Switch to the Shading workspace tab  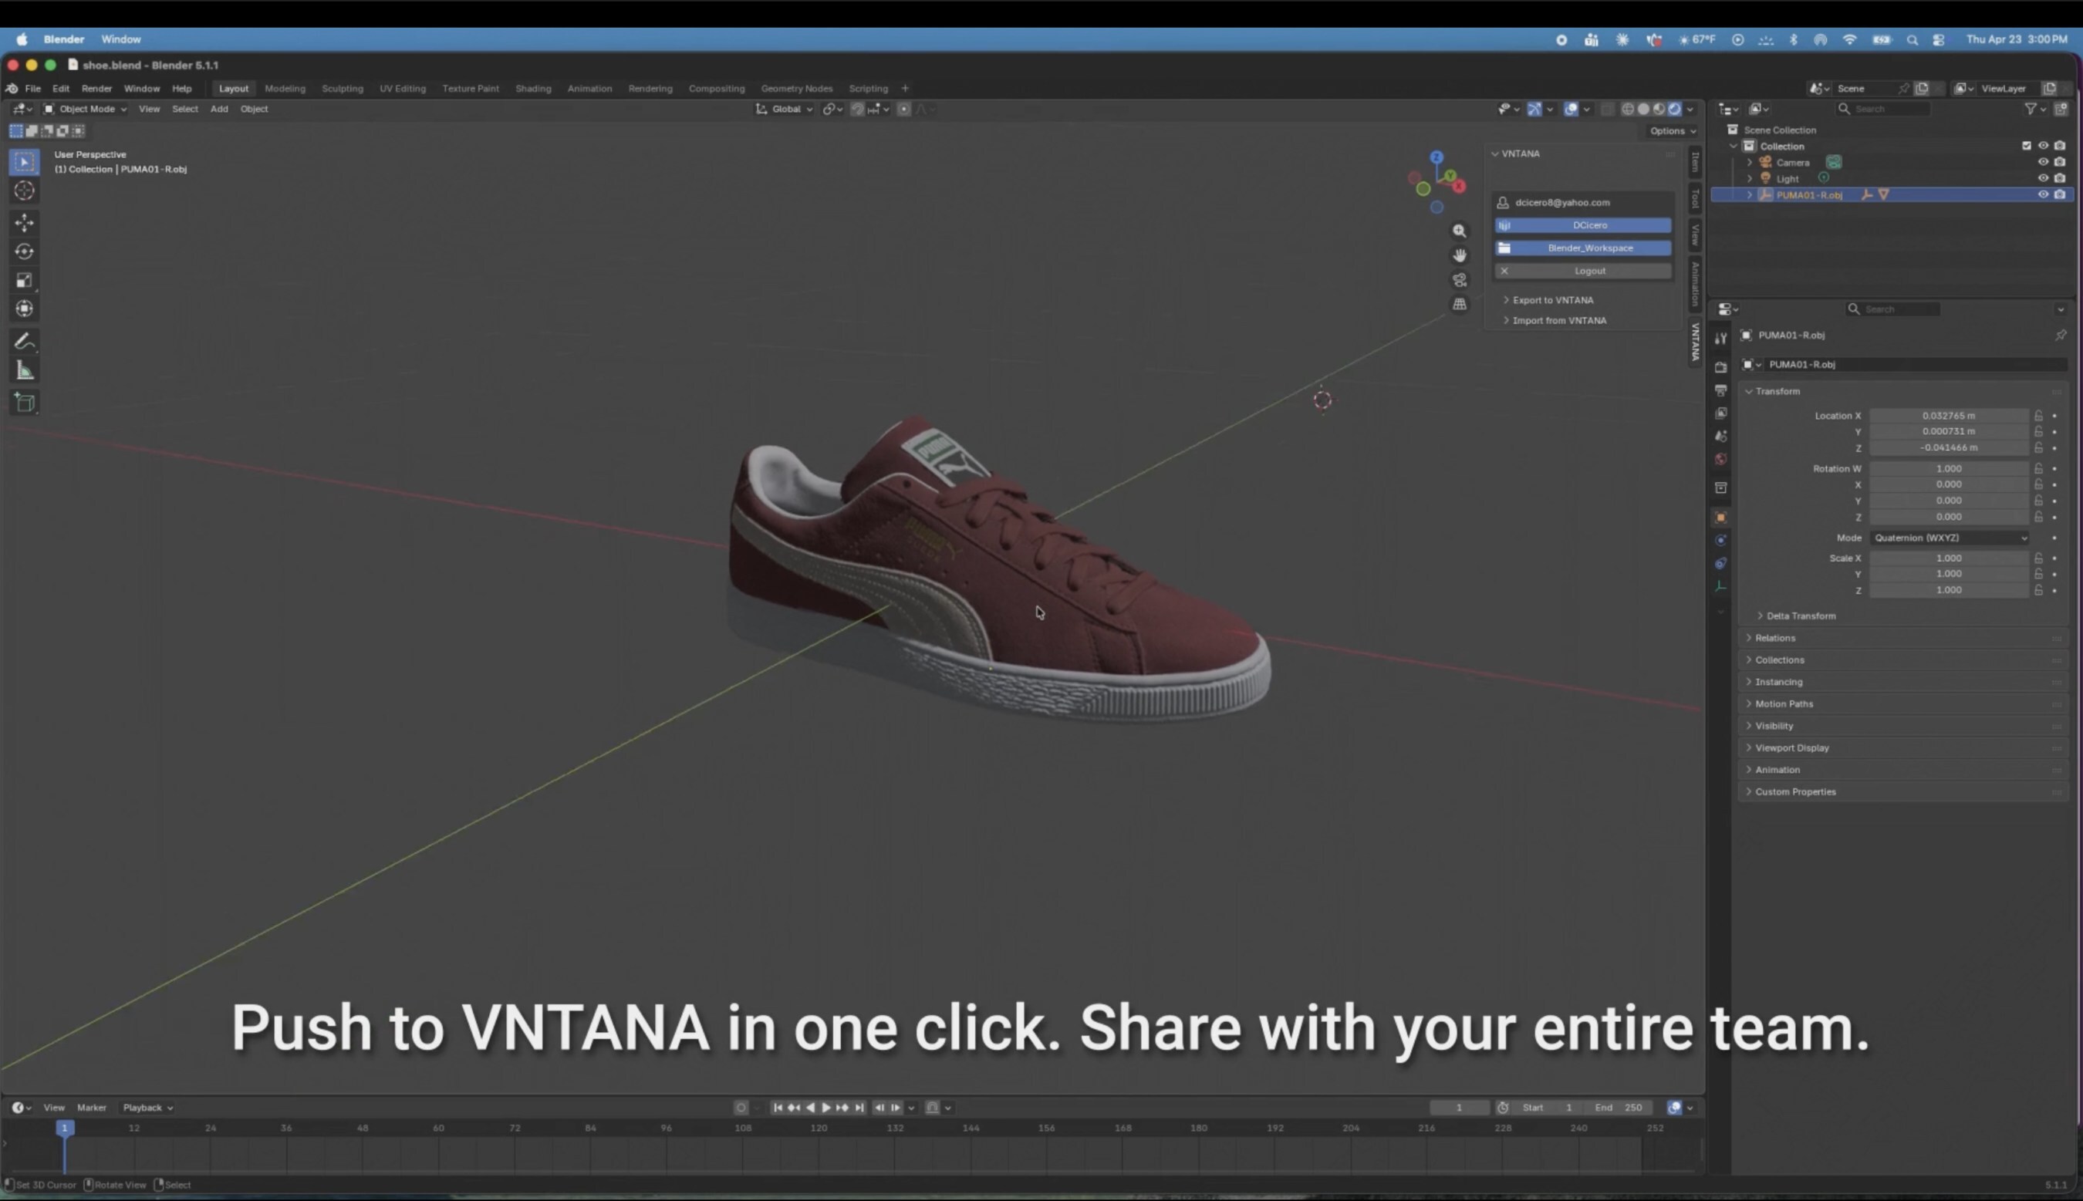pos(533,88)
